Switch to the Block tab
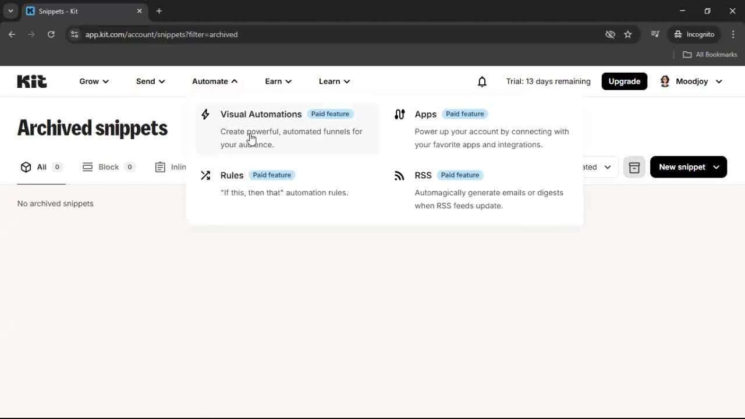The height and width of the screenshot is (419, 745). (x=108, y=167)
